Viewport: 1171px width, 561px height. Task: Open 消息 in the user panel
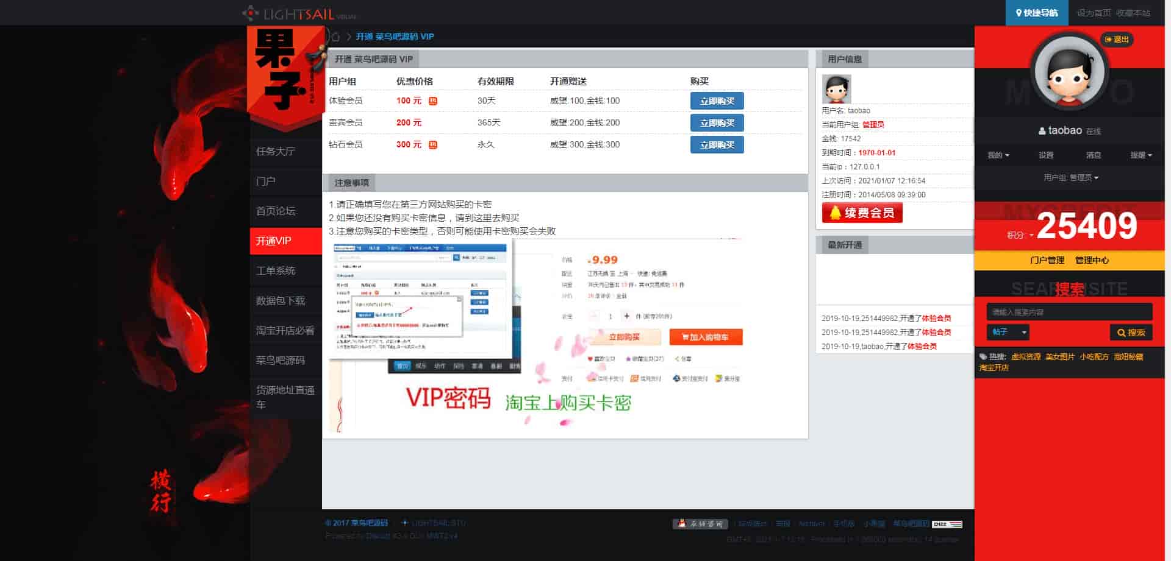click(1094, 155)
